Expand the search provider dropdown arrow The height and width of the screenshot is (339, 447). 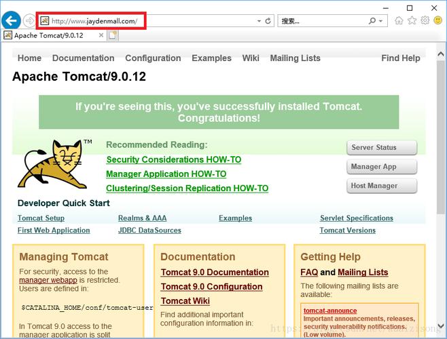click(x=381, y=21)
